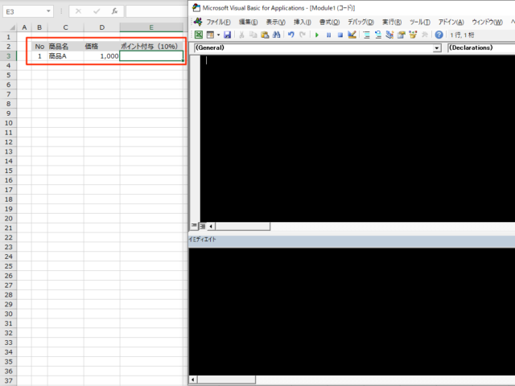Click the Undo arrow icon
Screen dimensions: 515x386
290,35
